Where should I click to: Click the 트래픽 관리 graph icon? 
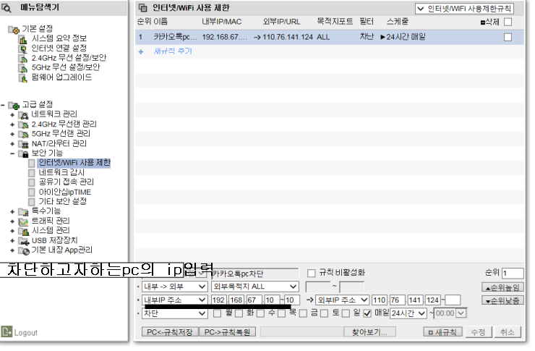tap(24, 221)
